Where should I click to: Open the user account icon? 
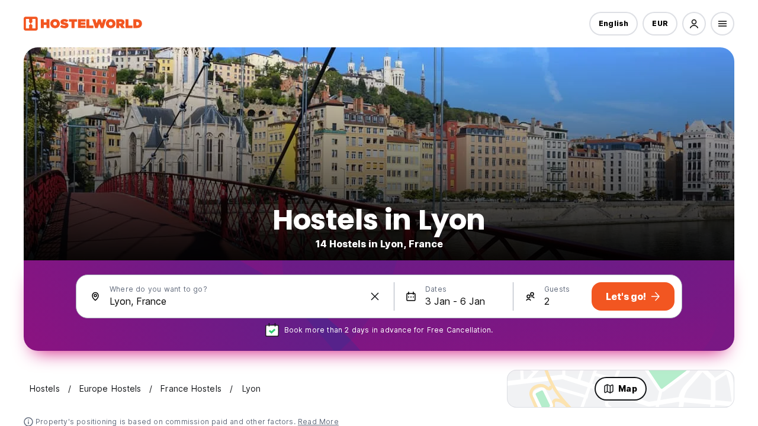tap(694, 24)
